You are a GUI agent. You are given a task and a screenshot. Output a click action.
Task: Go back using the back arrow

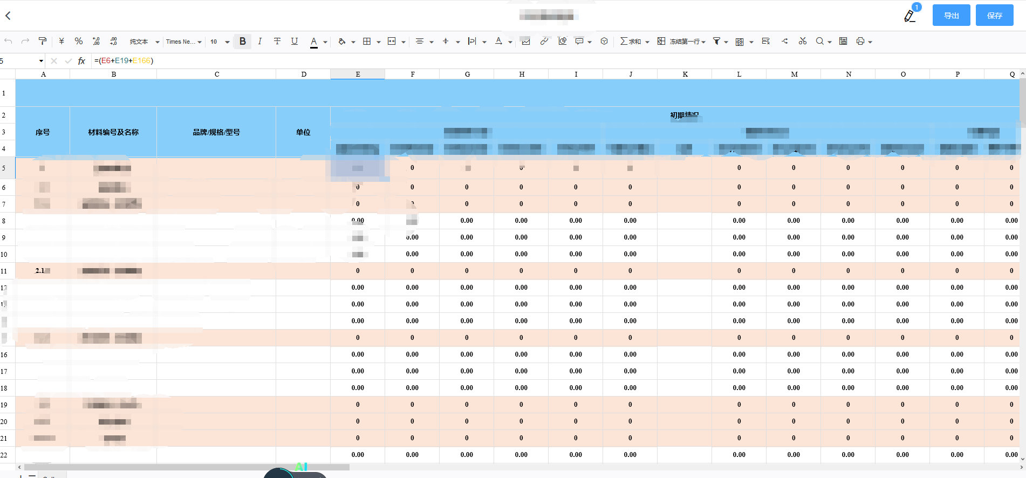point(8,16)
